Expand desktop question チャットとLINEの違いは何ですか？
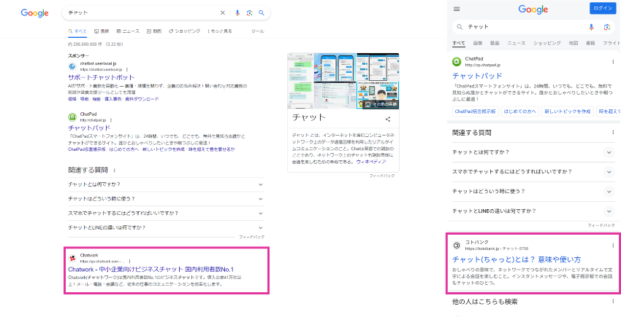 tap(166, 227)
